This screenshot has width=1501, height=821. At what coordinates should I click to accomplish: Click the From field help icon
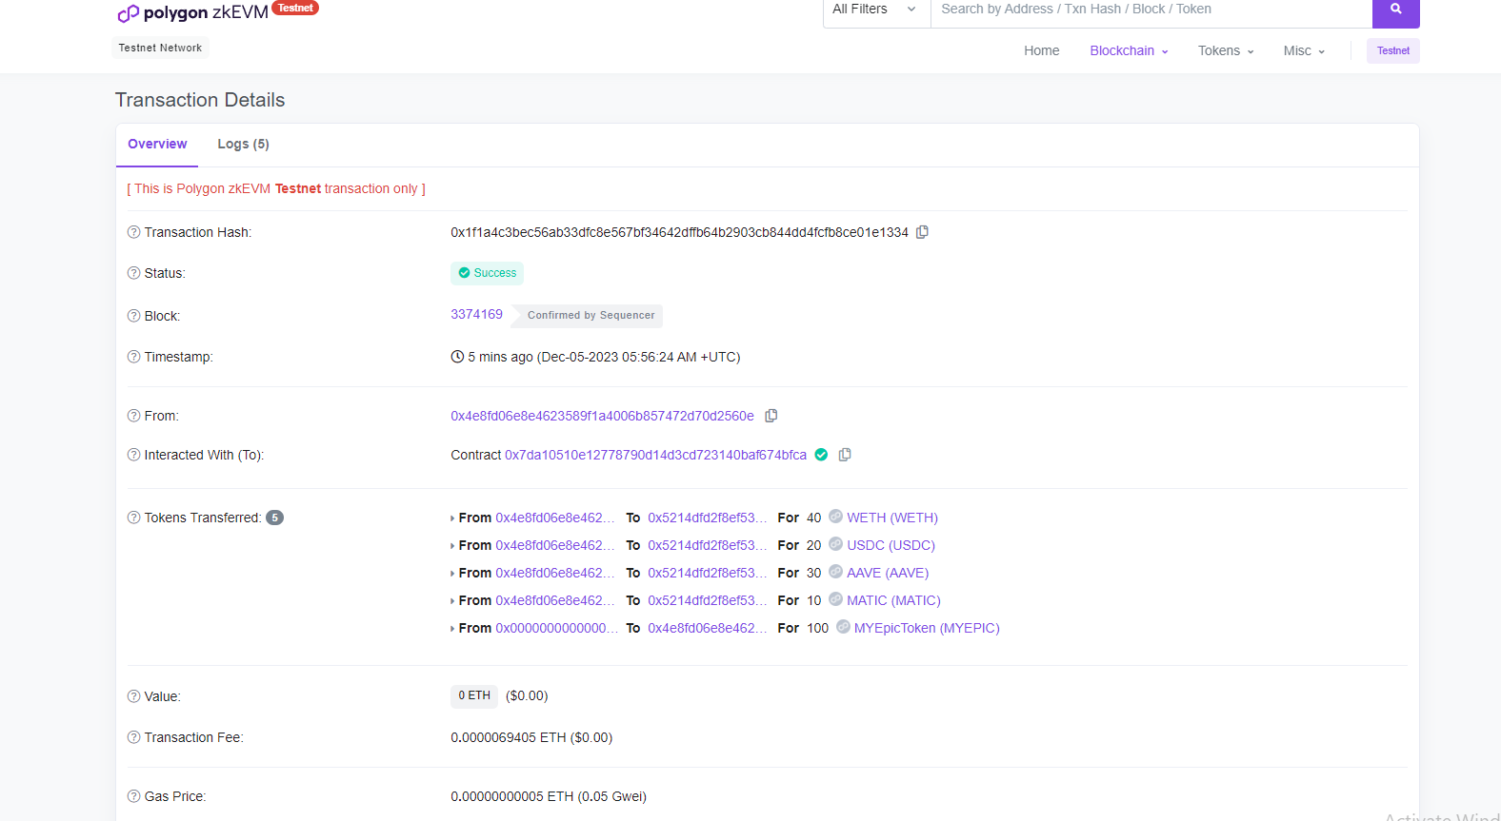[133, 416]
